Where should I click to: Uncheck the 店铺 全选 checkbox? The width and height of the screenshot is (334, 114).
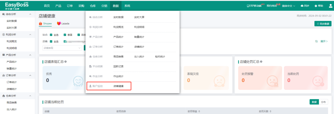51,41
